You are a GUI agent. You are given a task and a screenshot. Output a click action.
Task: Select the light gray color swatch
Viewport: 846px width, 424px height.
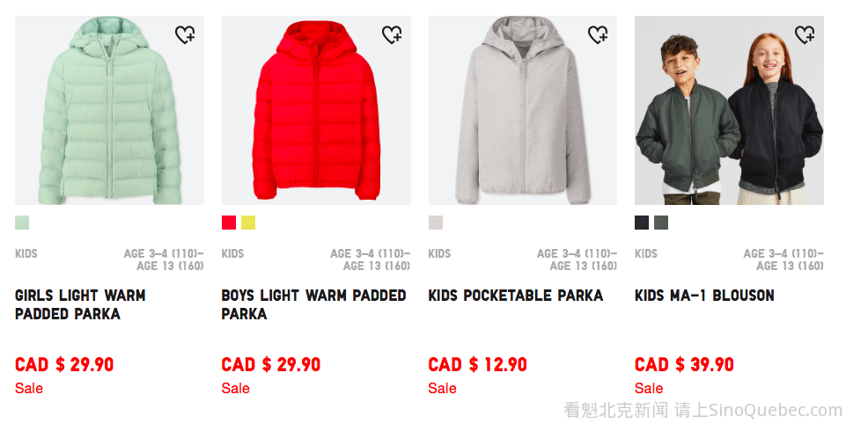click(436, 223)
